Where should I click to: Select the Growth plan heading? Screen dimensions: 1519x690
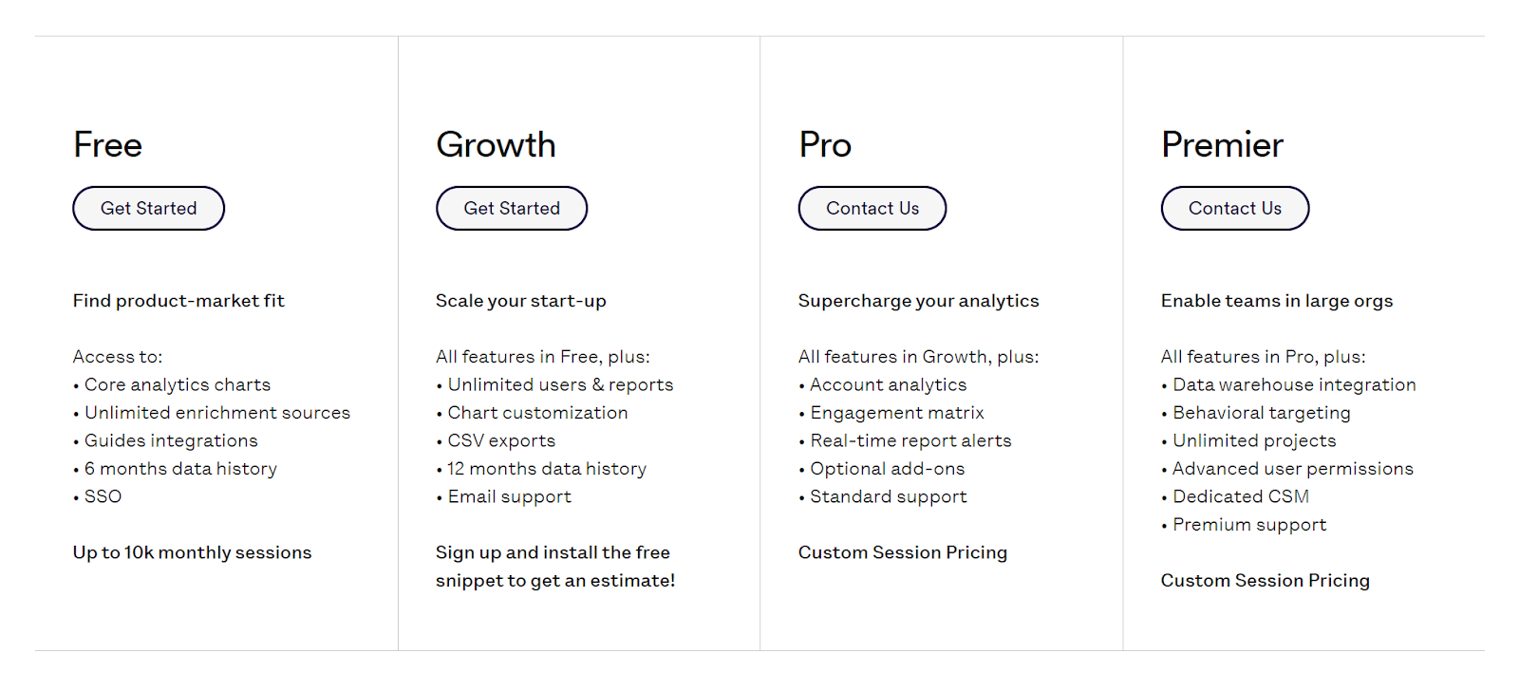pos(496,144)
